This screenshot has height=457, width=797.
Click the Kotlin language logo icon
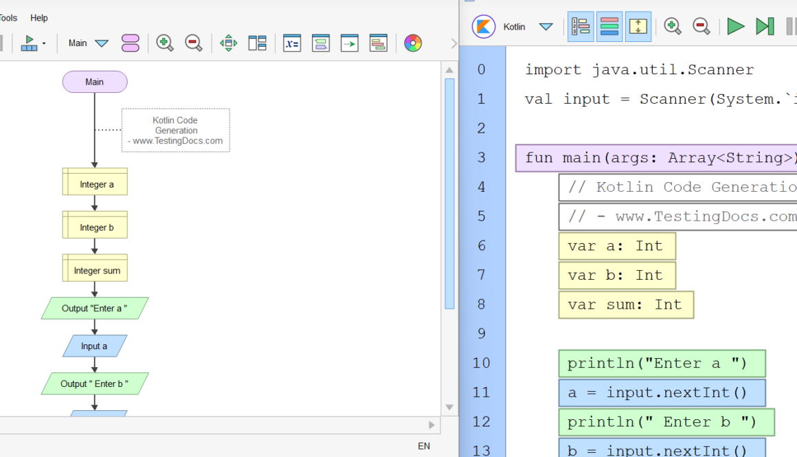point(484,26)
